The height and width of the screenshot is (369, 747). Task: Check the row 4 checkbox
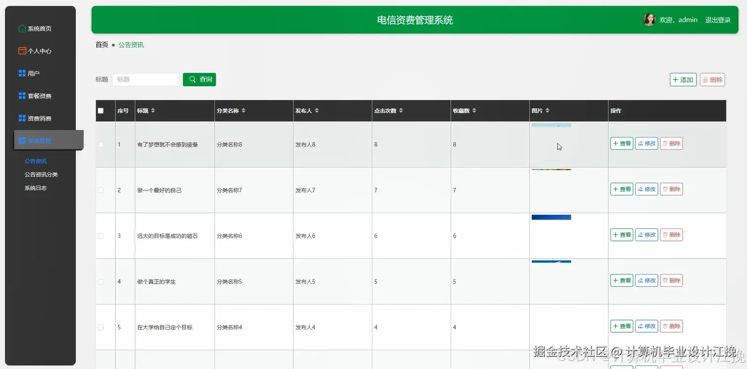coord(101,281)
